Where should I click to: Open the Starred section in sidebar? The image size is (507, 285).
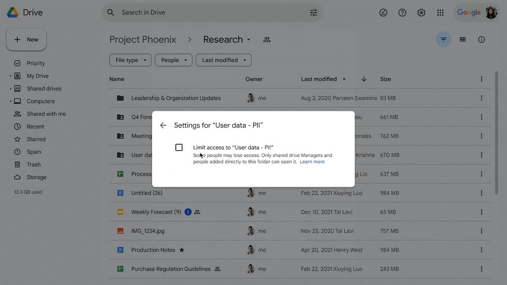36,139
